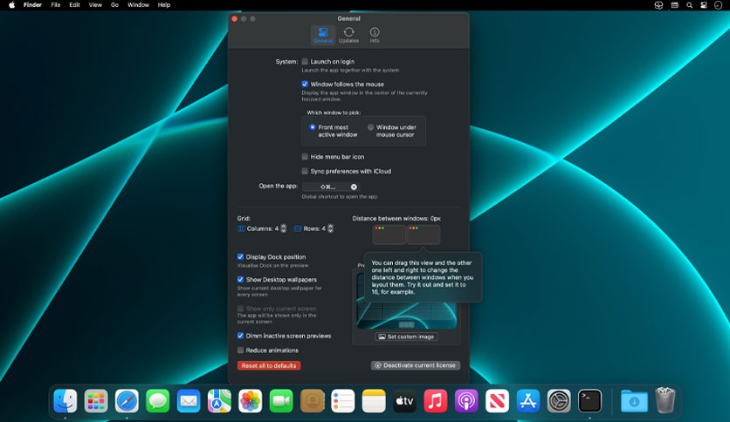This screenshot has height=422, width=730.
Task: Open Downloads folder in the Dock
Action: click(634, 400)
